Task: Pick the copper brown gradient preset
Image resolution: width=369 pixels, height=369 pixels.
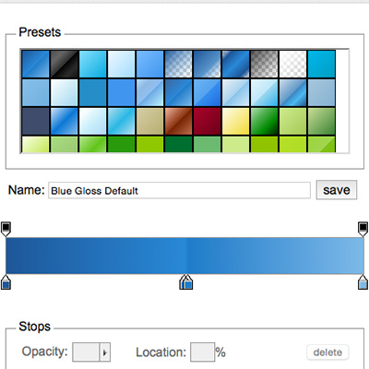Action: pos(179,121)
